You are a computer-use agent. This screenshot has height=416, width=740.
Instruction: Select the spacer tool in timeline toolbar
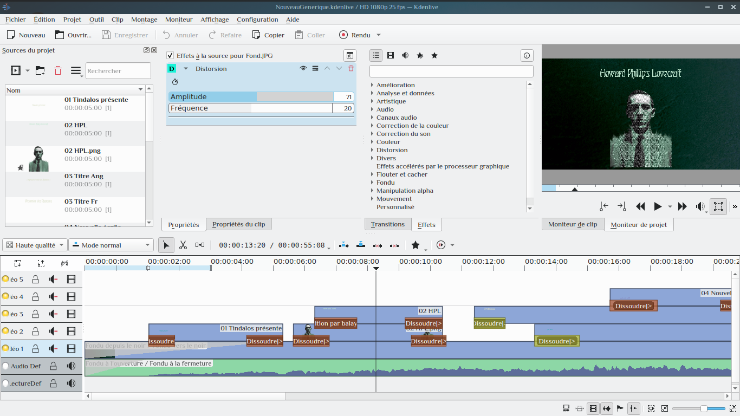click(x=200, y=245)
